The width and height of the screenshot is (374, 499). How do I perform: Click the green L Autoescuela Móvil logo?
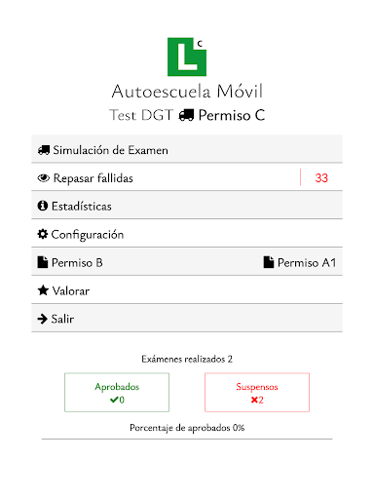coord(187,57)
